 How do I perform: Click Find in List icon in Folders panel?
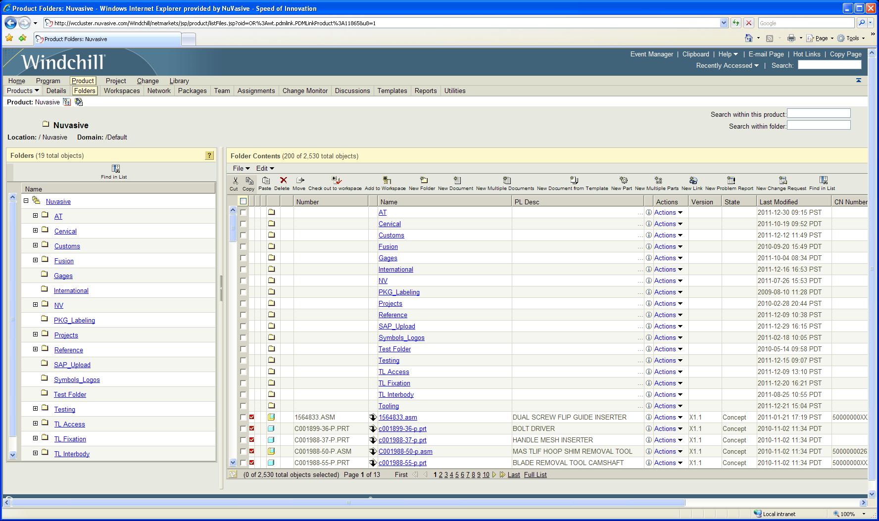[x=115, y=169]
